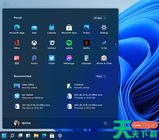Launch the Office app

click(x=17, y=44)
